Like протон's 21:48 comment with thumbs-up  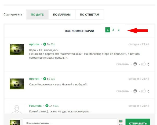click(144, 91)
